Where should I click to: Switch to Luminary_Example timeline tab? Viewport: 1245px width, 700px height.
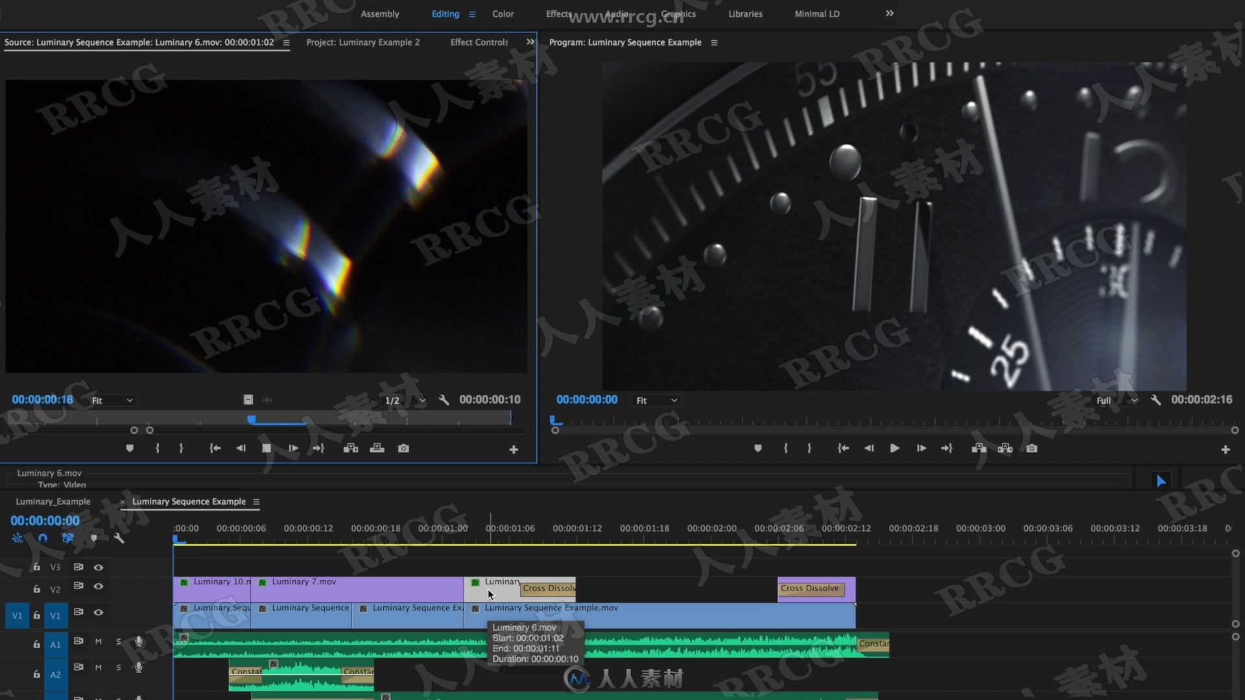coord(53,502)
